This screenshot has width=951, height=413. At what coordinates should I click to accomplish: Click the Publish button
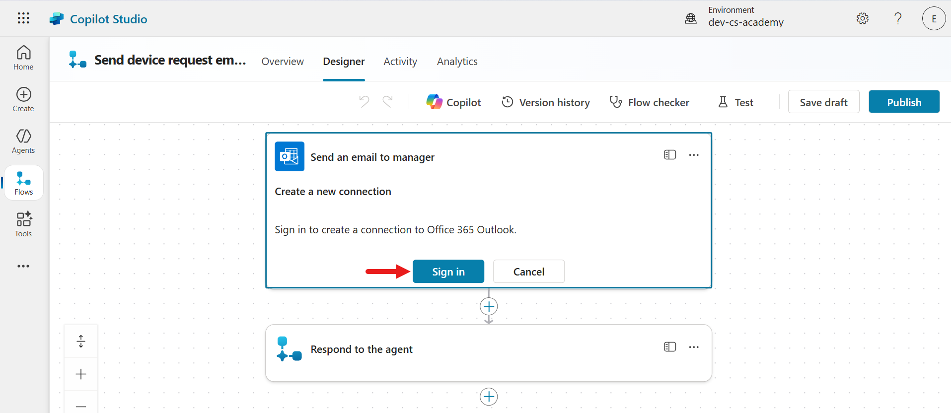[x=904, y=102]
